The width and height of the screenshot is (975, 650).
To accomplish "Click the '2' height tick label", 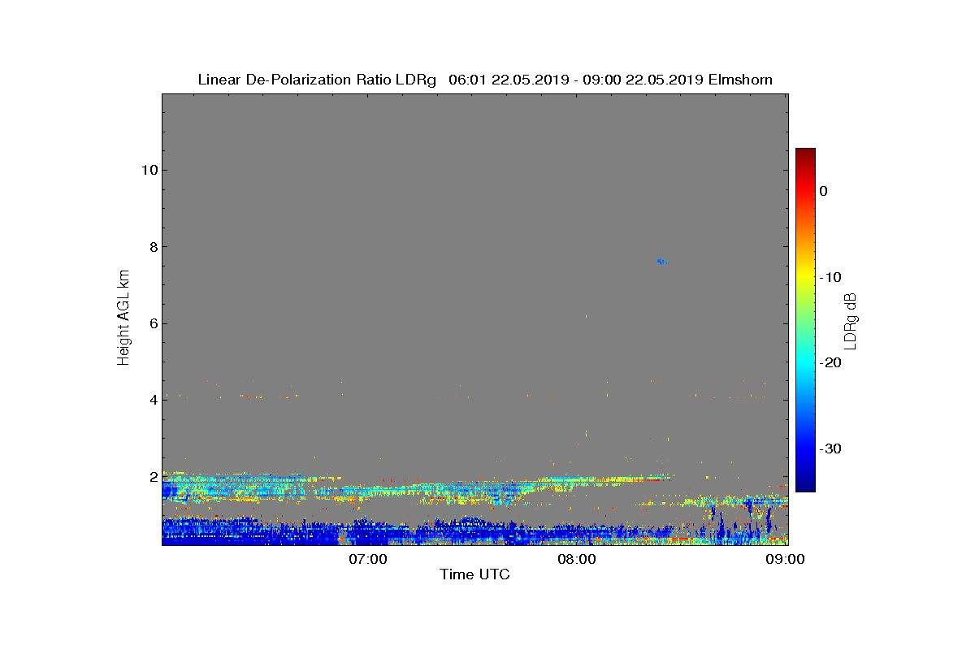I will click(152, 477).
